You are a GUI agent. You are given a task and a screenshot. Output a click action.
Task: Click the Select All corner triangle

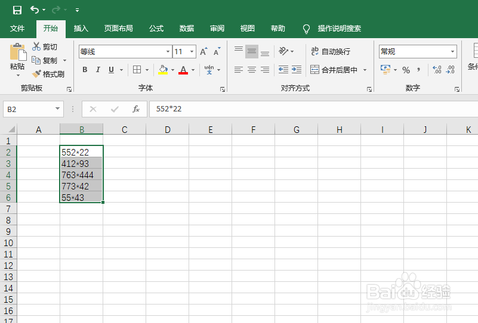11,129
